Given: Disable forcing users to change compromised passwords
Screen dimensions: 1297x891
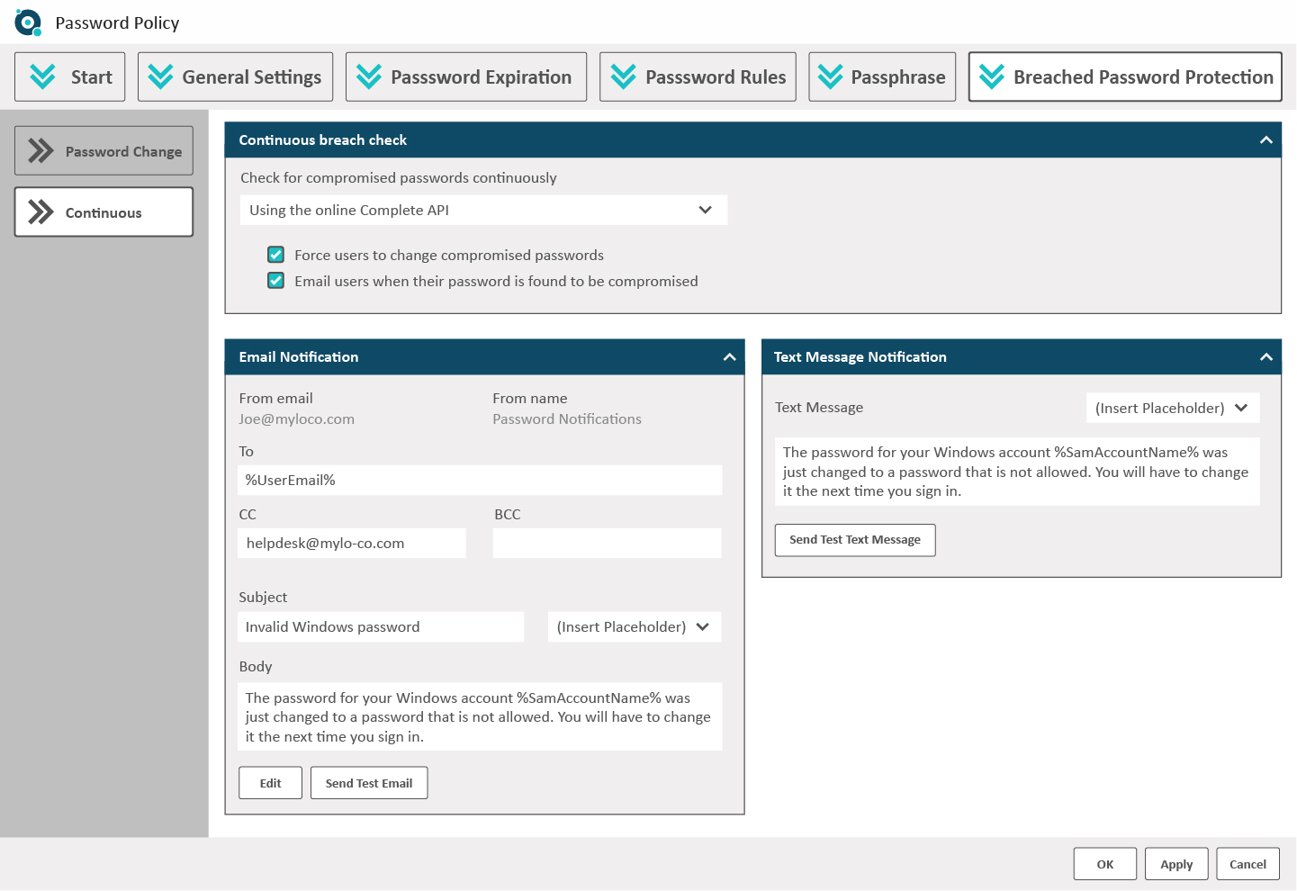Looking at the screenshot, I should (275, 255).
